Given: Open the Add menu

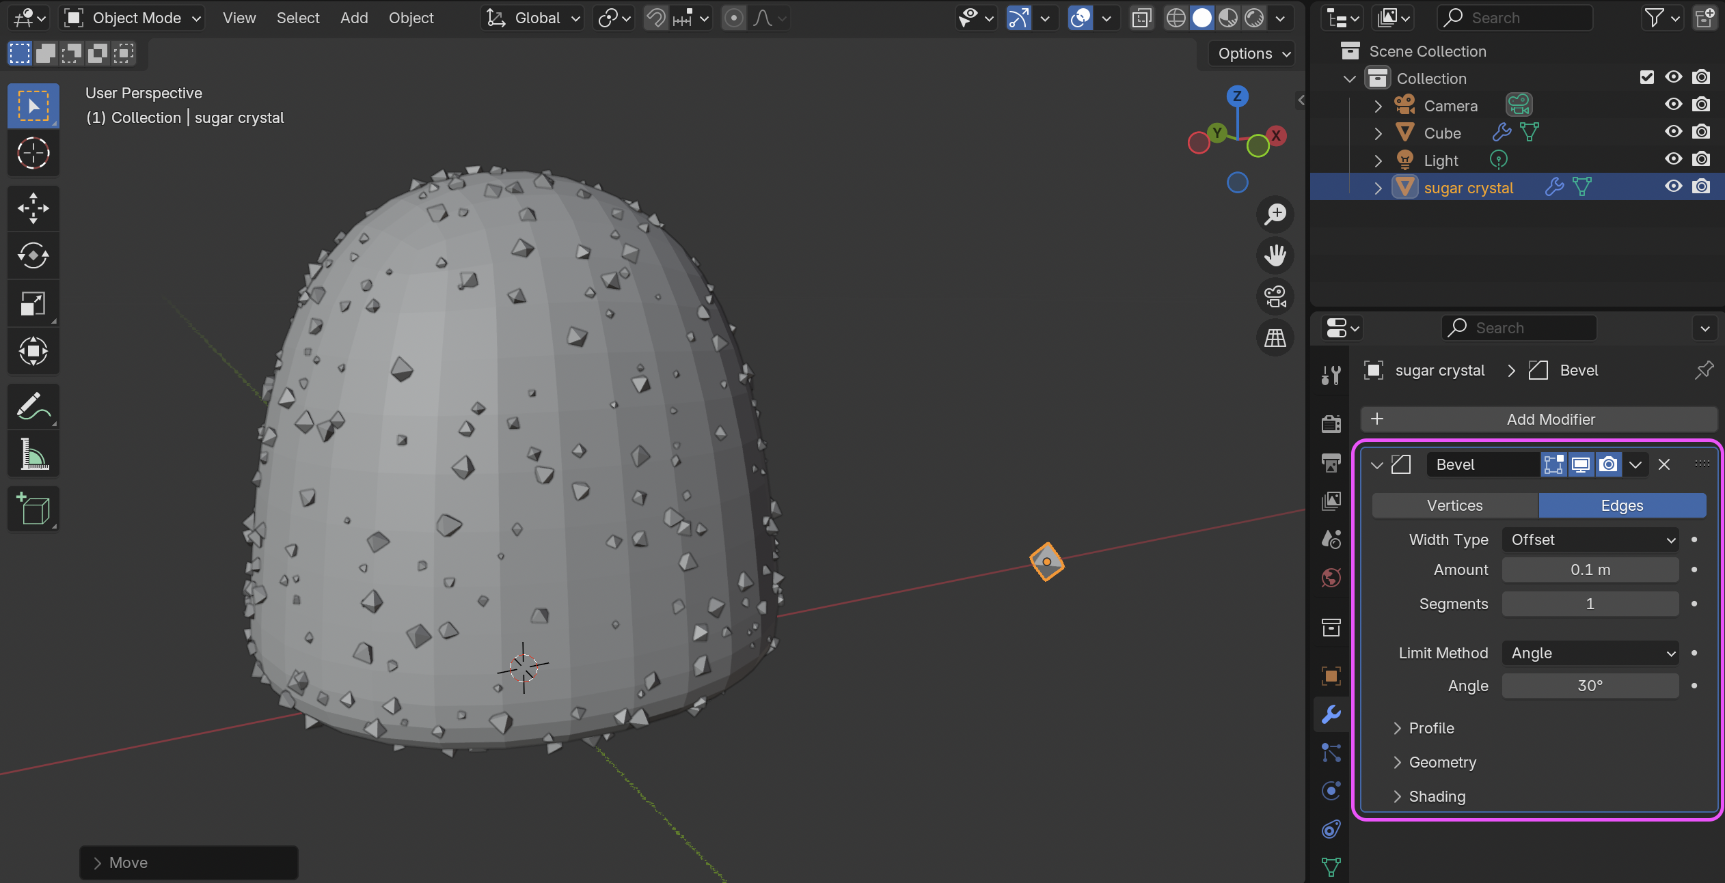Looking at the screenshot, I should [x=353, y=18].
